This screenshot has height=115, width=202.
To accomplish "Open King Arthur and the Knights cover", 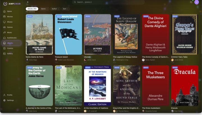I will (127, 86).
